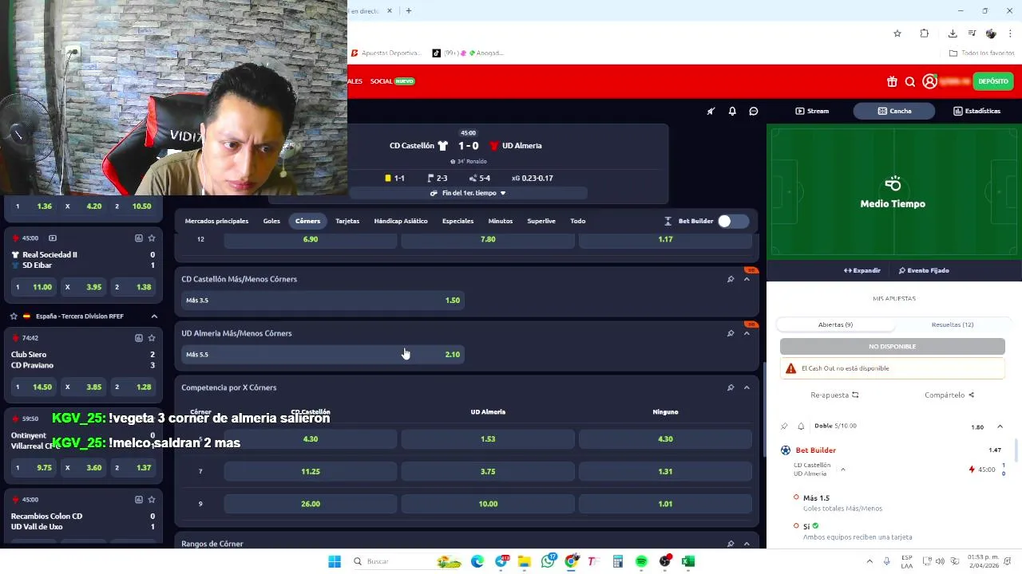The width and height of the screenshot is (1022, 574).
Task: Pin the UD Almeria Más/Menos Córners market
Action: [731, 333]
